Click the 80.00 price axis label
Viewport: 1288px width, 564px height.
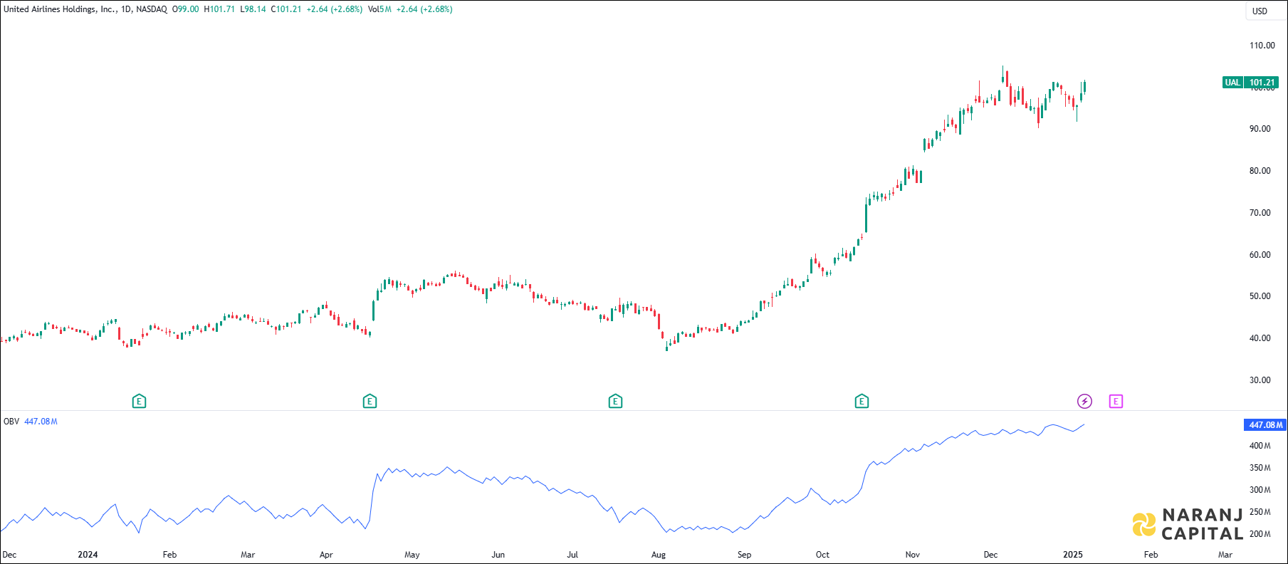point(1260,171)
